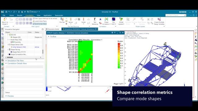Switch to the Results tab

(19, 15)
